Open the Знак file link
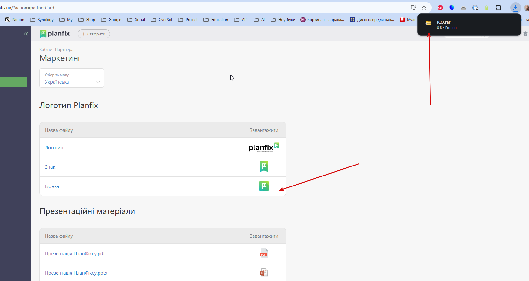 click(x=50, y=167)
